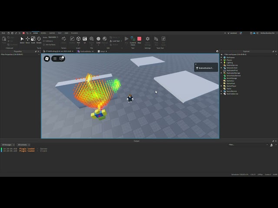Click the Paste clipboard icon
The width and height of the screenshot is (278, 208).
click(x=4, y=40)
